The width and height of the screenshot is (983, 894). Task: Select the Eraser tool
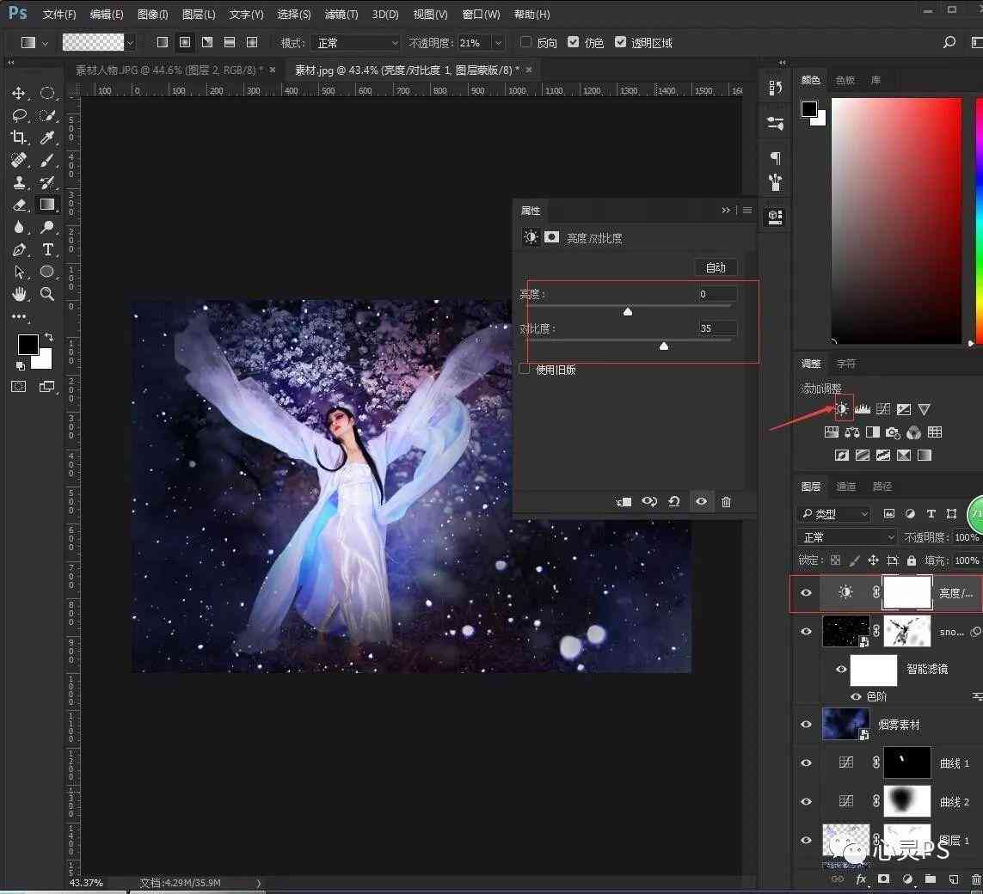(x=19, y=205)
